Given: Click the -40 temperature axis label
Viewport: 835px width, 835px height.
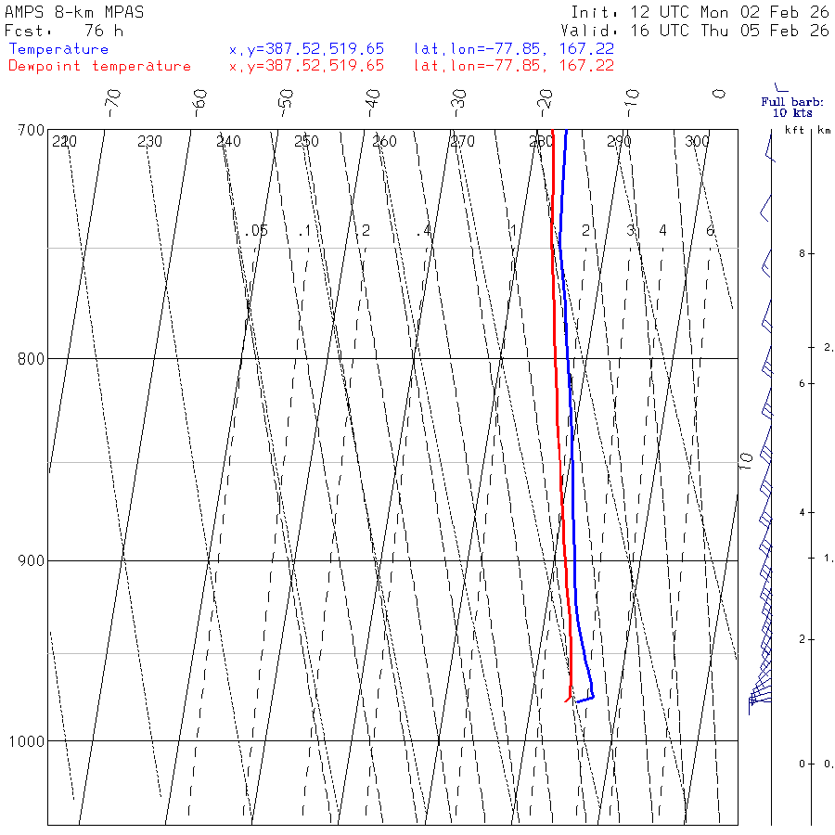Looking at the screenshot, I should [373, 103].
